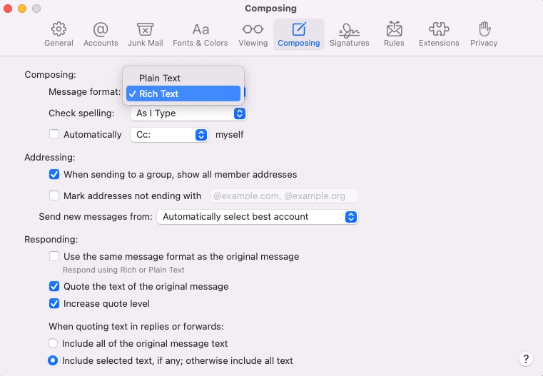Switch to the Accounts pane
Image resolution: width=543 pixels, height=376 pixels.
101,34
